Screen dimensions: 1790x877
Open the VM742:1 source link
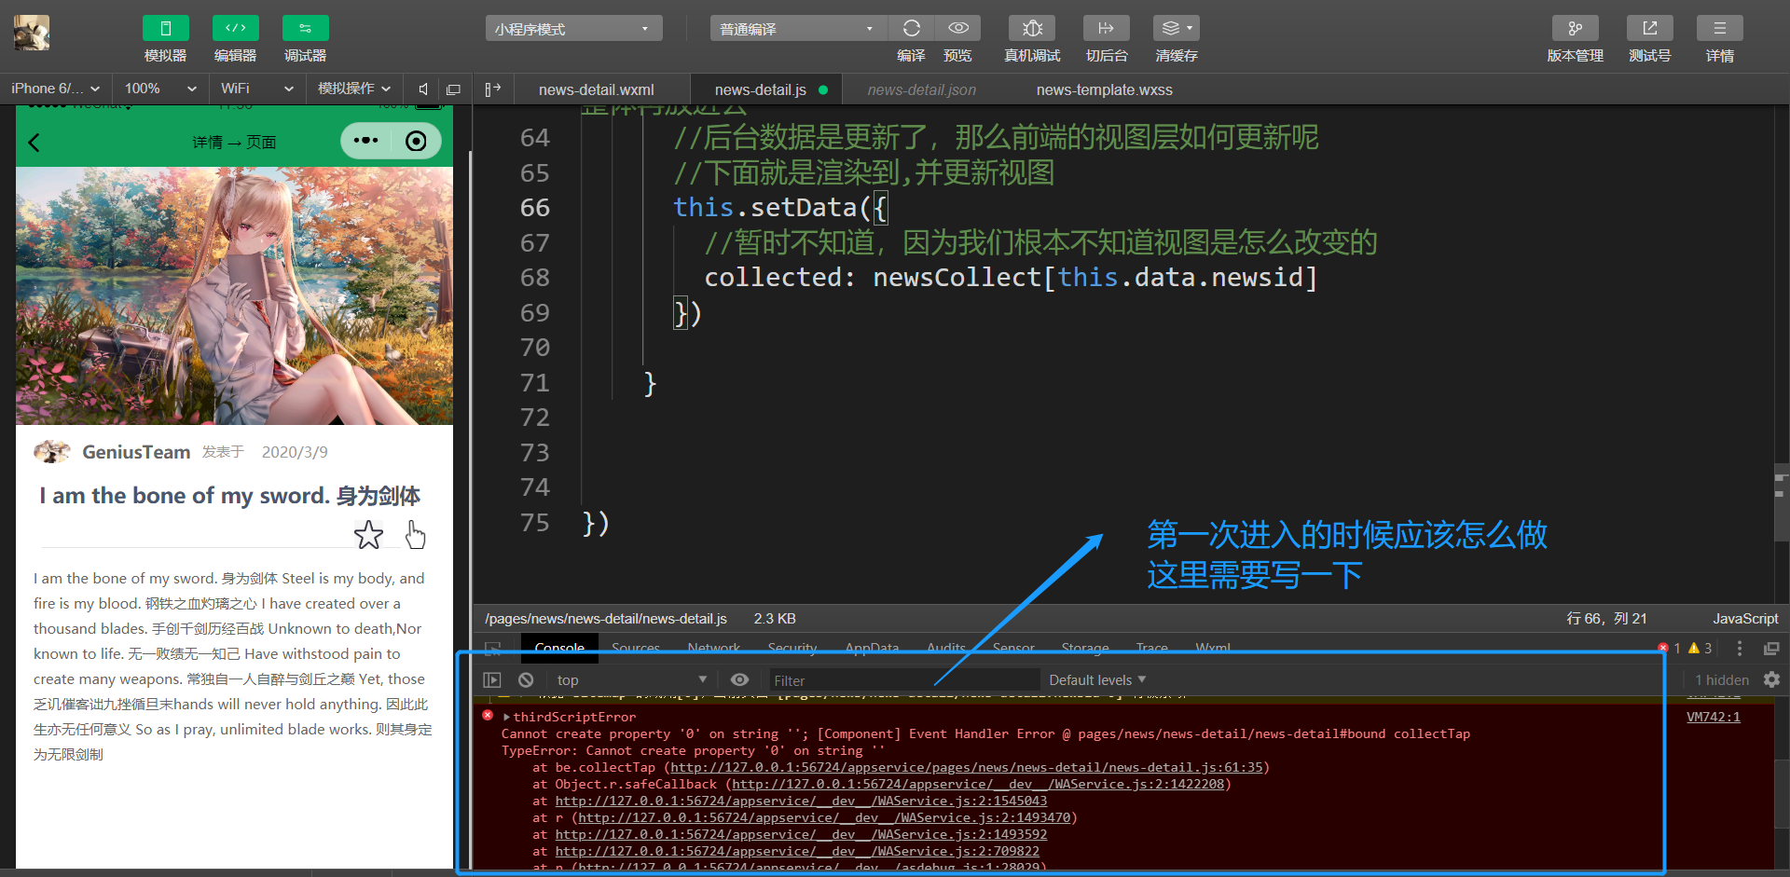pos(1713,717)
